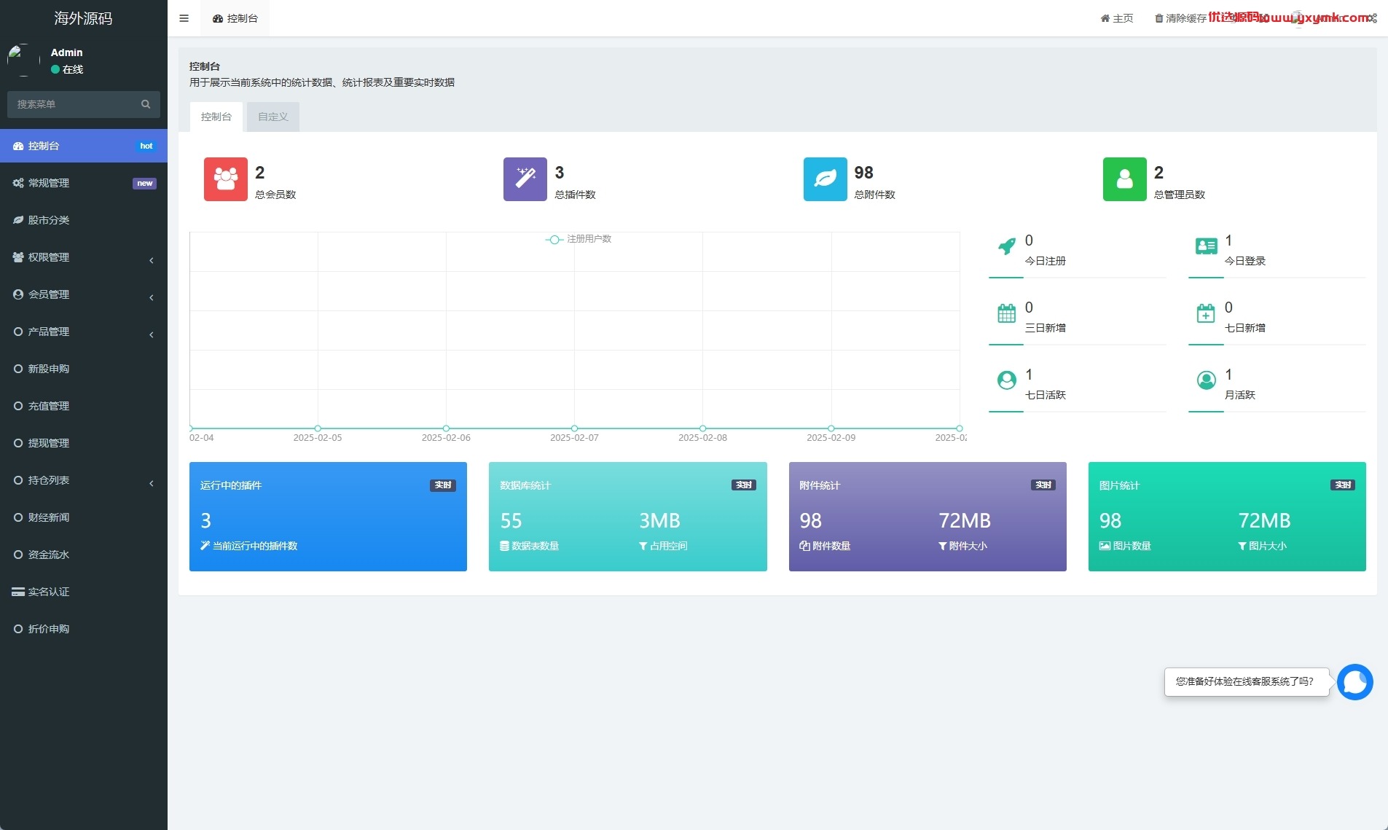Click the chart point at 2025-02-07

(x=574, y=428)
